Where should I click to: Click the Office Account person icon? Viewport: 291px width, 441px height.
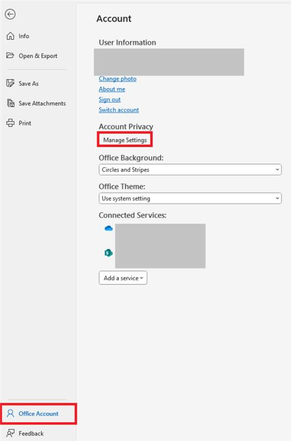[x=10, y=413]
